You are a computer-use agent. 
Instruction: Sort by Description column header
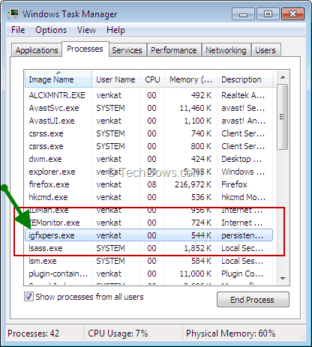244,79
